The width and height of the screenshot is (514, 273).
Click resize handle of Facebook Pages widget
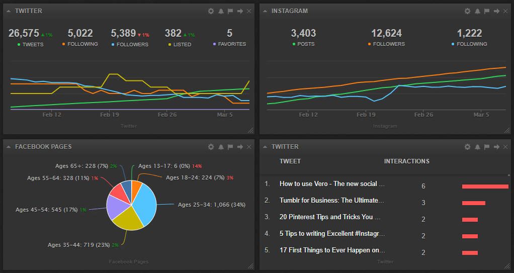[x=251, y=266]
